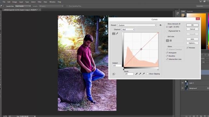Open the History panel icon beside Color panel
This screenshot has height=117, width=209.
(x=178, y=14)
